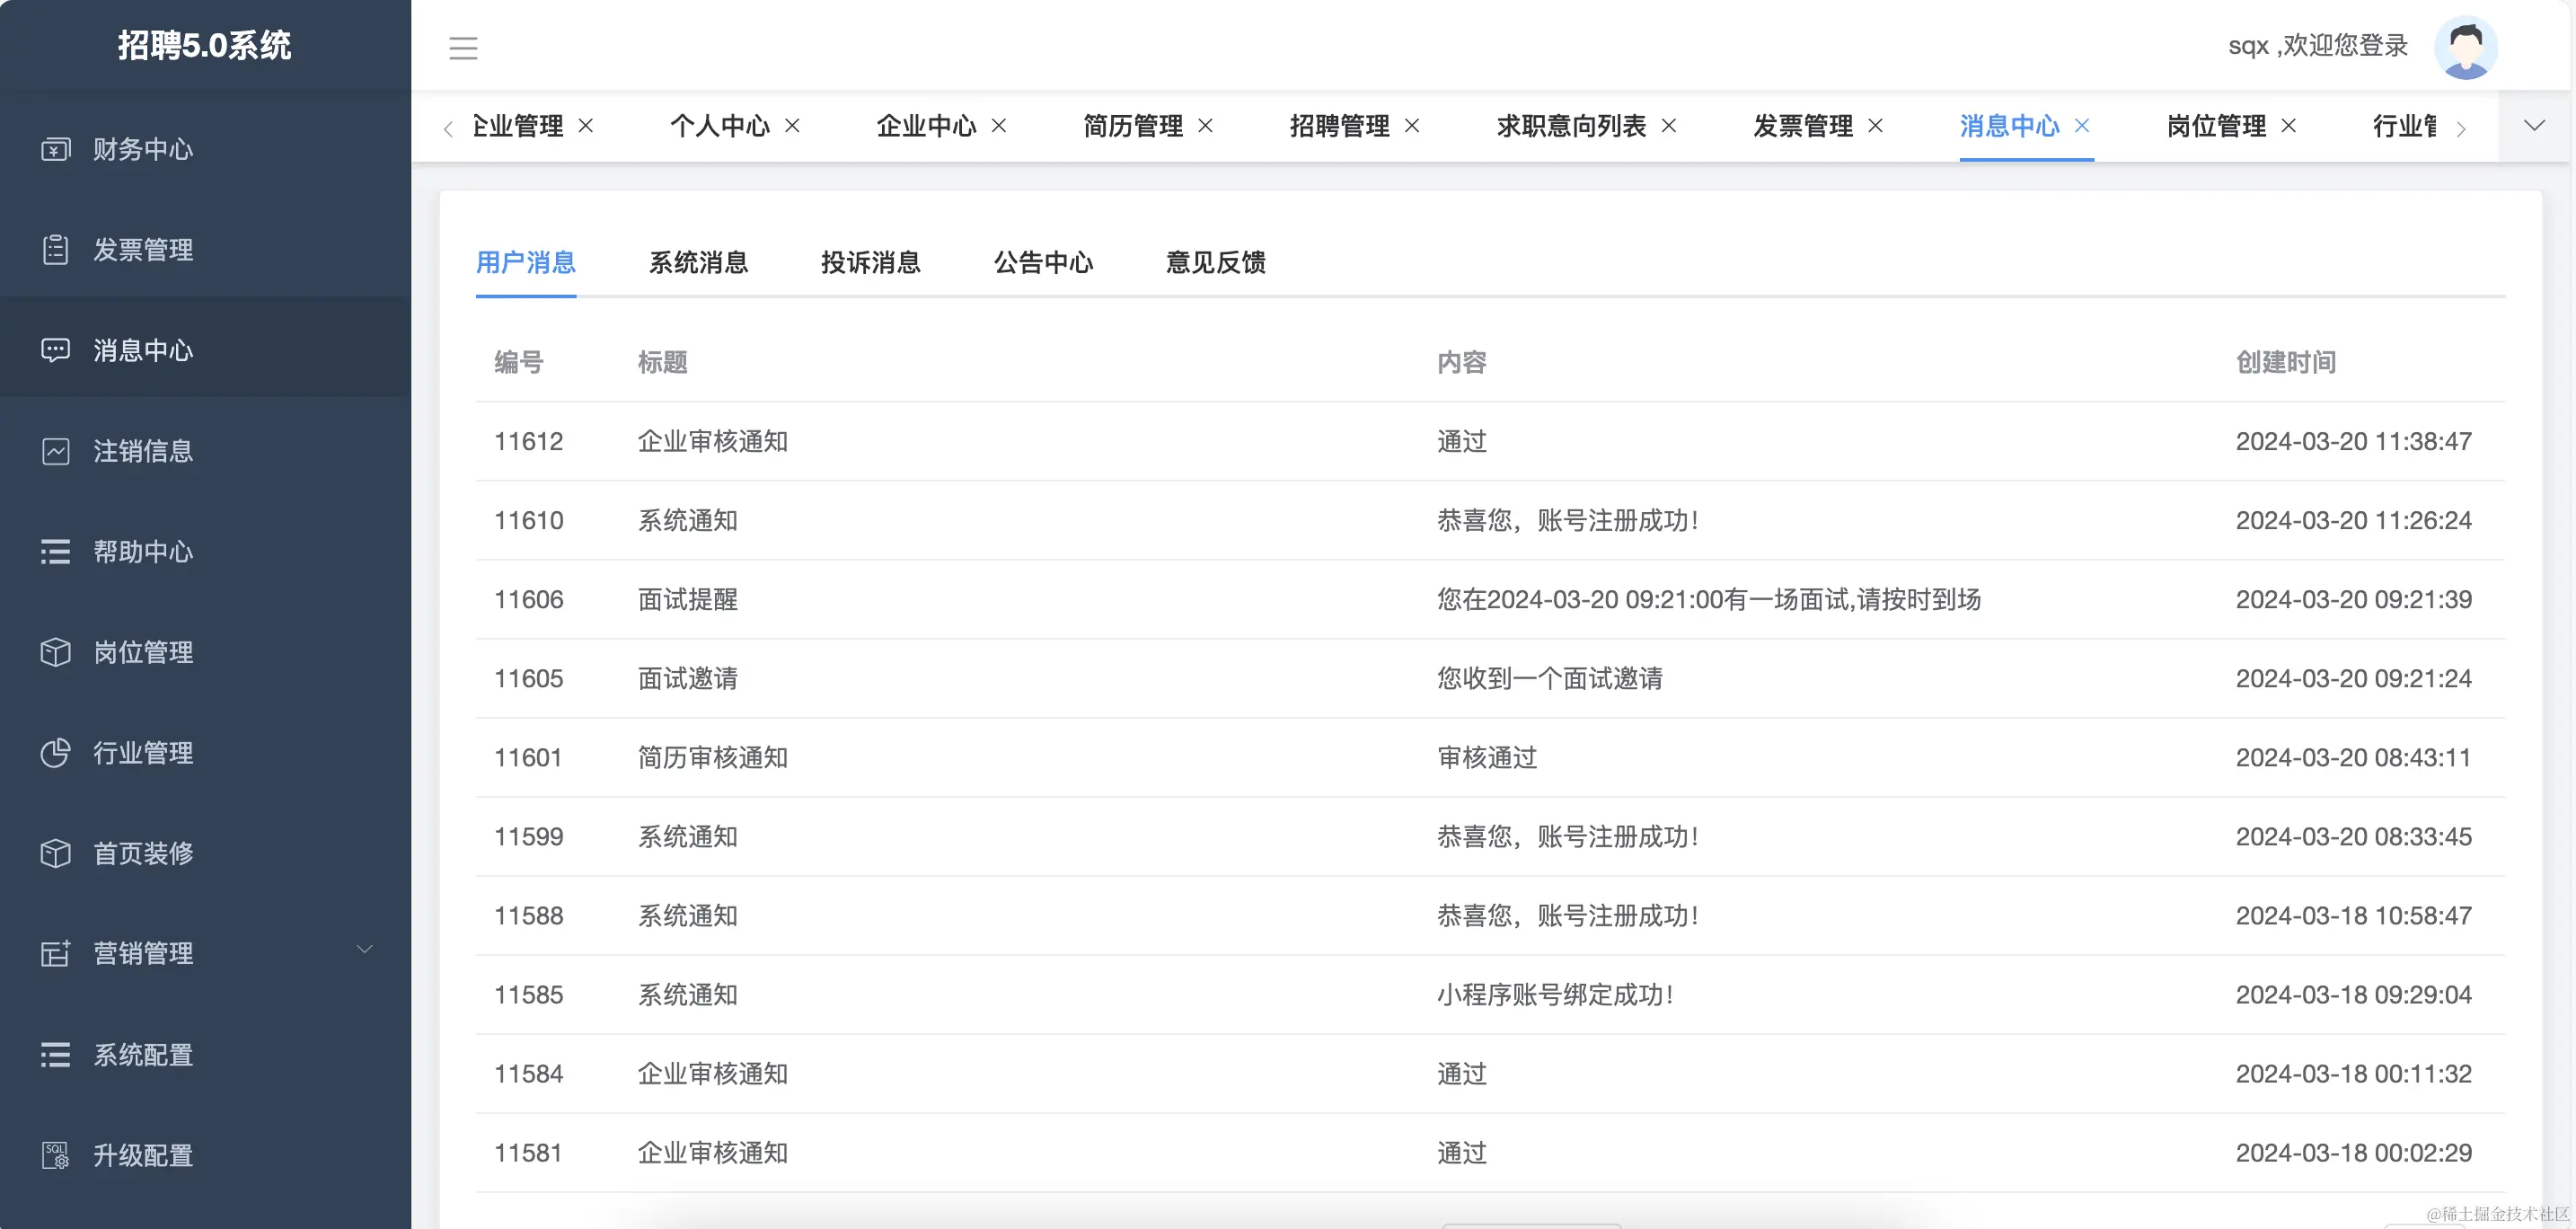Click the sqx user avatar
This screenshot has height=1229, width=2576.
tap(2467, 46)
